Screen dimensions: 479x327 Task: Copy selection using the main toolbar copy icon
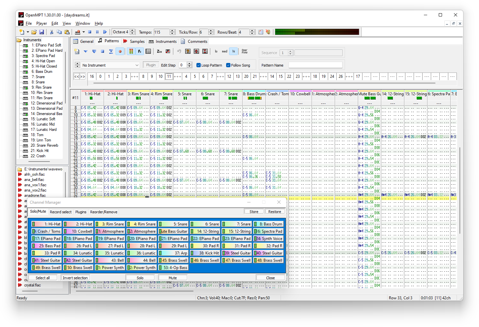click(59, 32)
